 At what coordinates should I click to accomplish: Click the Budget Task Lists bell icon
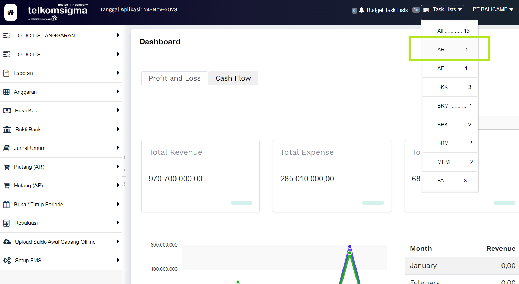(x=361, y=10)
